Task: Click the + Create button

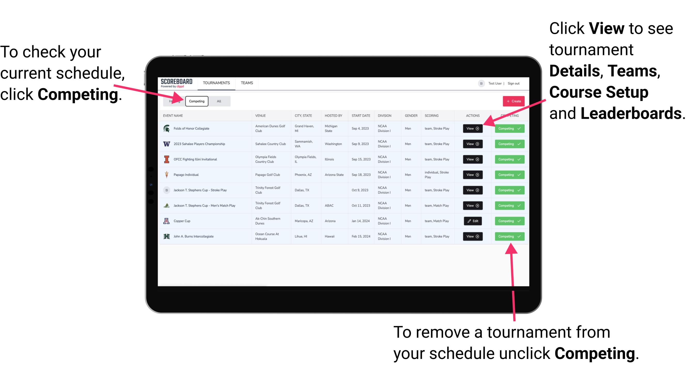Action: (513, 101)
